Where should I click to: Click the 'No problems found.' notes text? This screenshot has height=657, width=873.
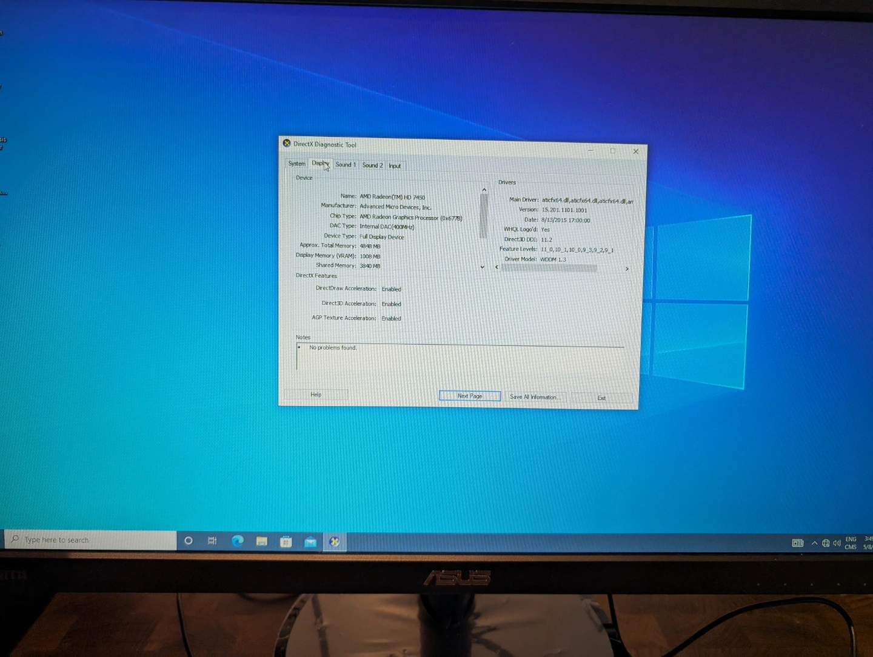pyautogui.click(x=333, y=348)
